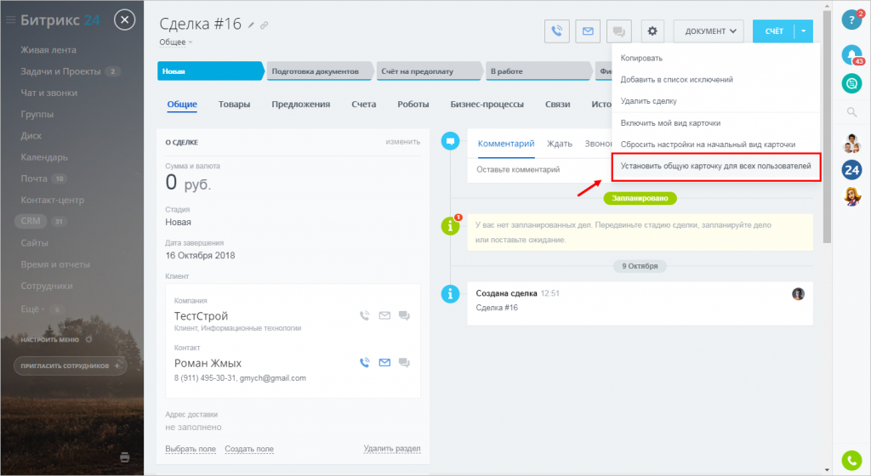
Task: Click the blue comment icon in timeline
Action: click(x=451, y=141)
